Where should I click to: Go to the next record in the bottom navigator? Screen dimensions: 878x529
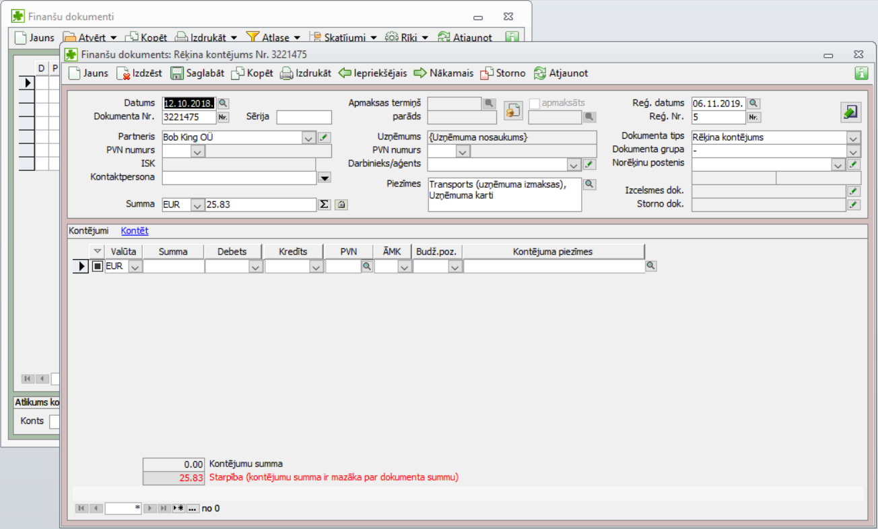[x=150, y=508]
